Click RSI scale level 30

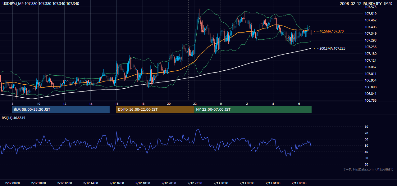click(x=366, y=158)
